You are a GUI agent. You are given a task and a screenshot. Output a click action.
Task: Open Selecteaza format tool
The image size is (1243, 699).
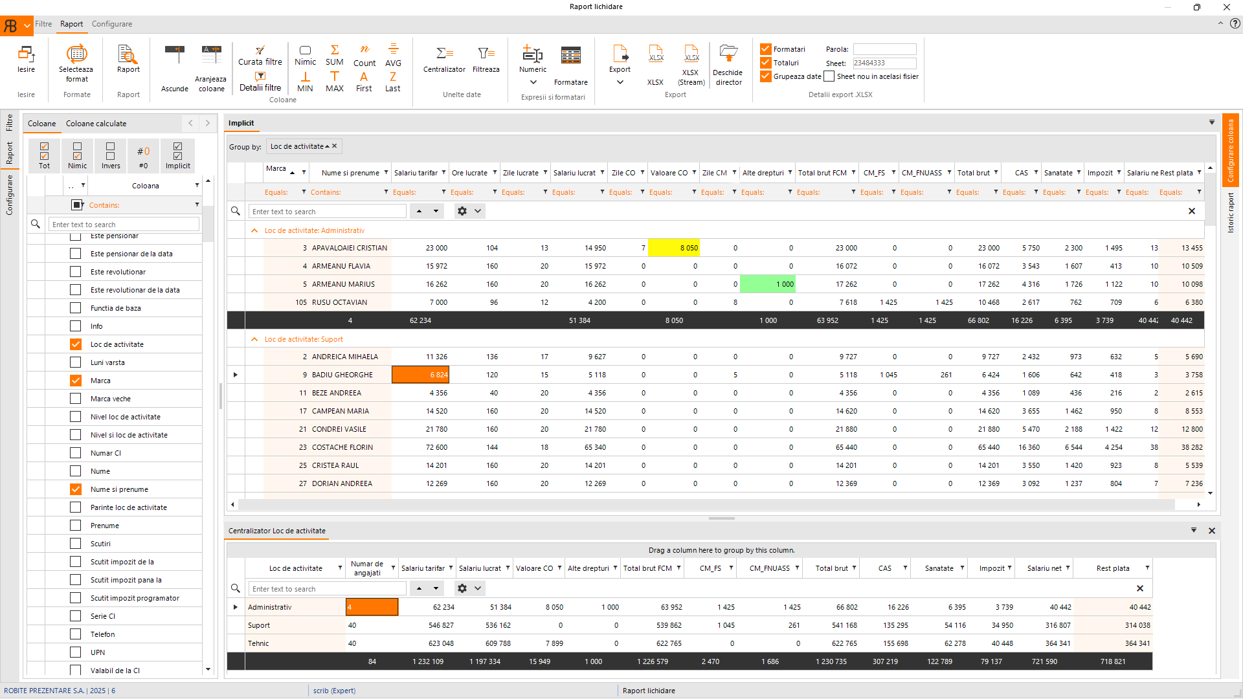pyautogui.click(x=76, y=63)
